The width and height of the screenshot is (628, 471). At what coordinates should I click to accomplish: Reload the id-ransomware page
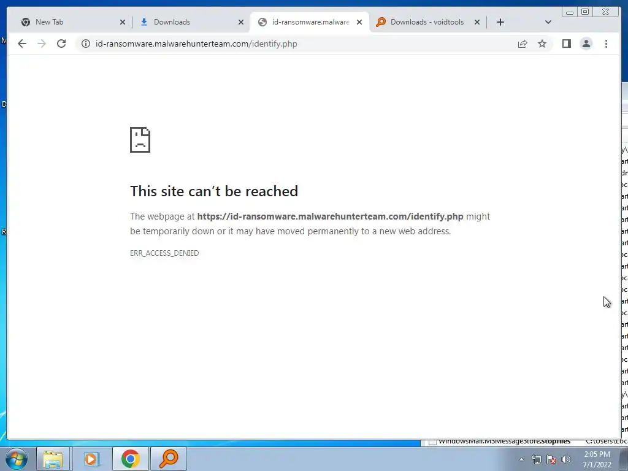61,44
